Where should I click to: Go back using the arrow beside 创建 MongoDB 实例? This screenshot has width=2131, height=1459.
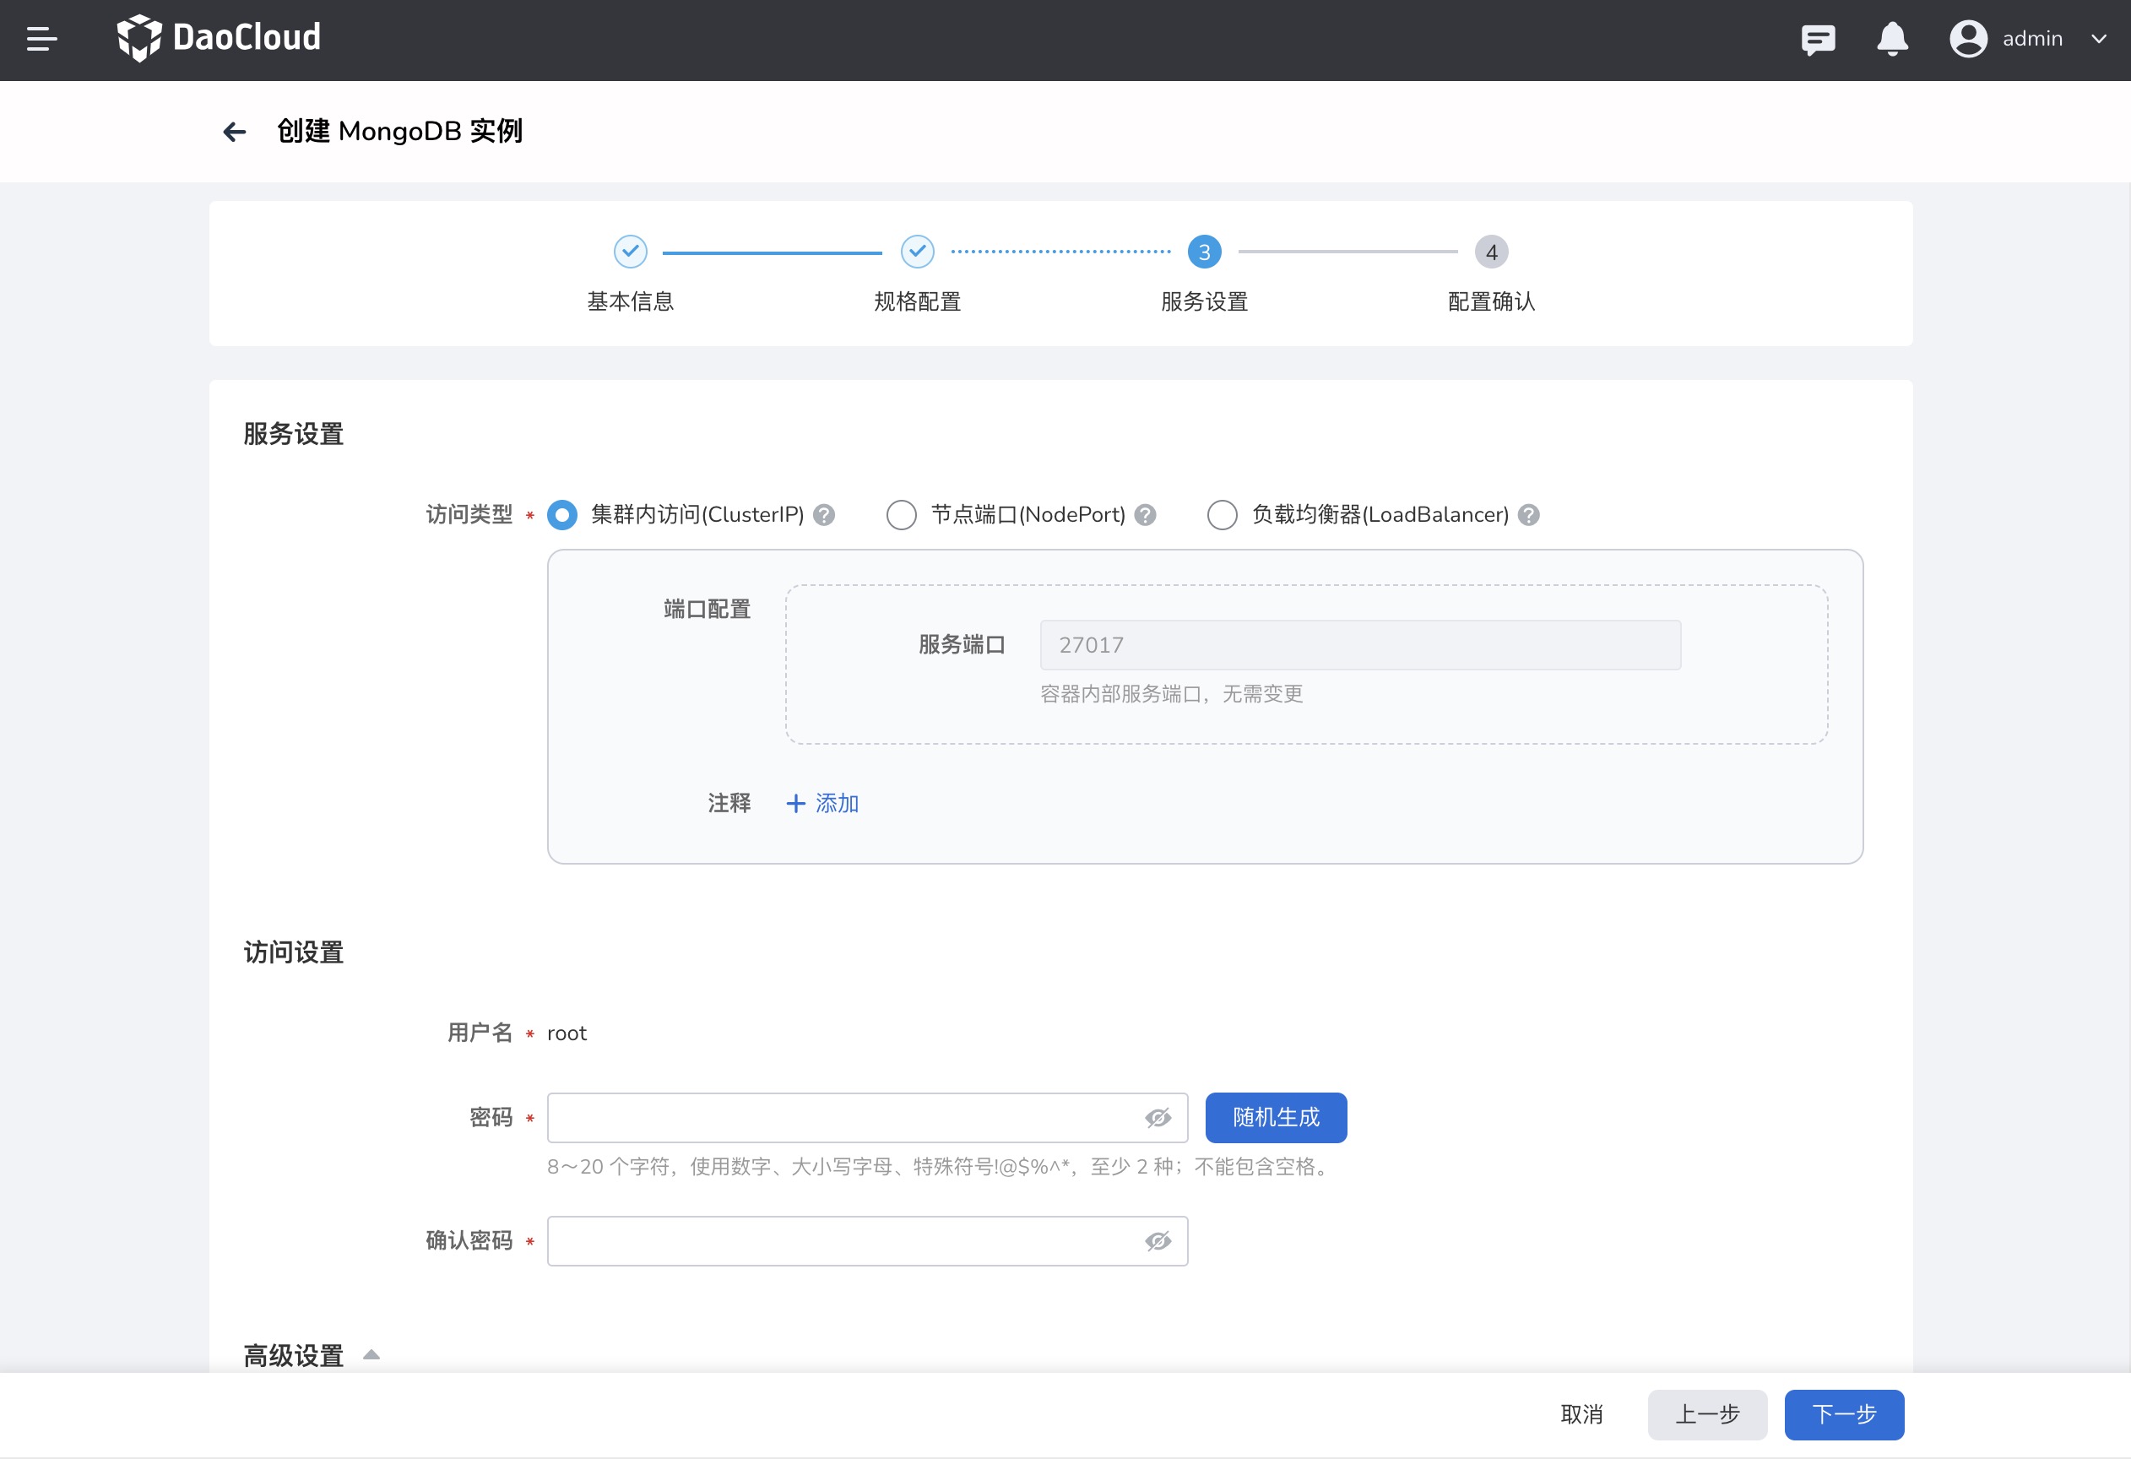click(x=235, y=132)
